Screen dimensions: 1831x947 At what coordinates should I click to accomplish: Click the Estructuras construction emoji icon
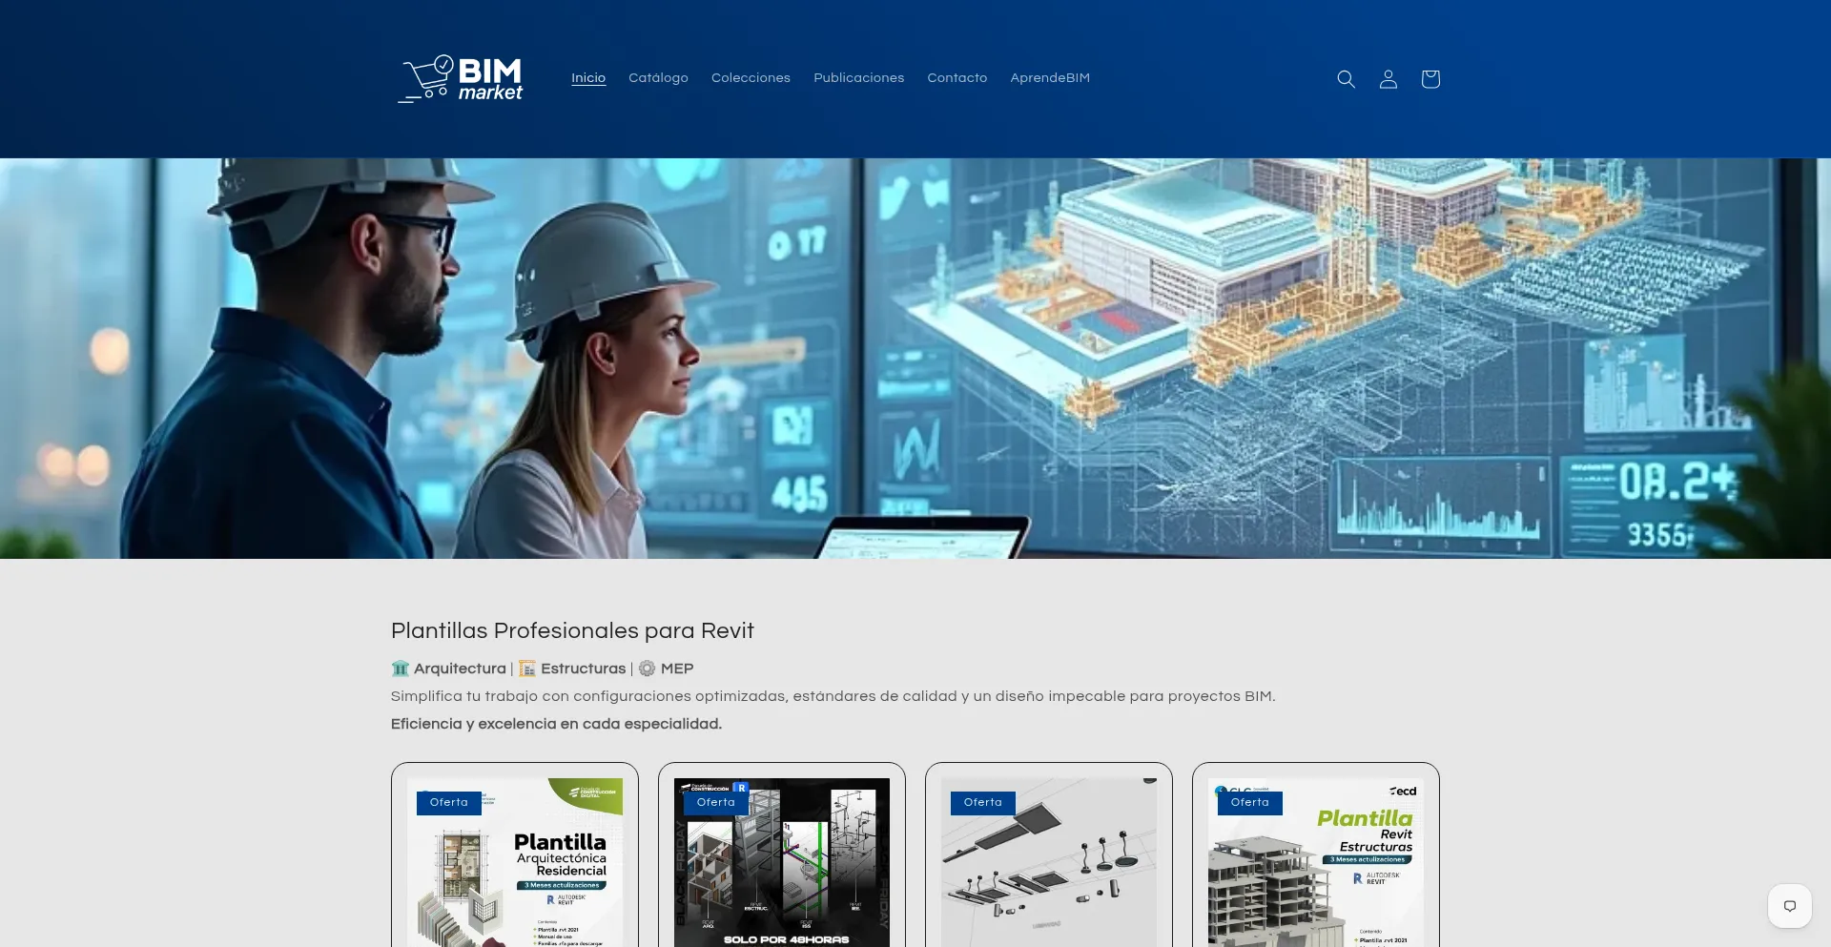pos(527,669)
